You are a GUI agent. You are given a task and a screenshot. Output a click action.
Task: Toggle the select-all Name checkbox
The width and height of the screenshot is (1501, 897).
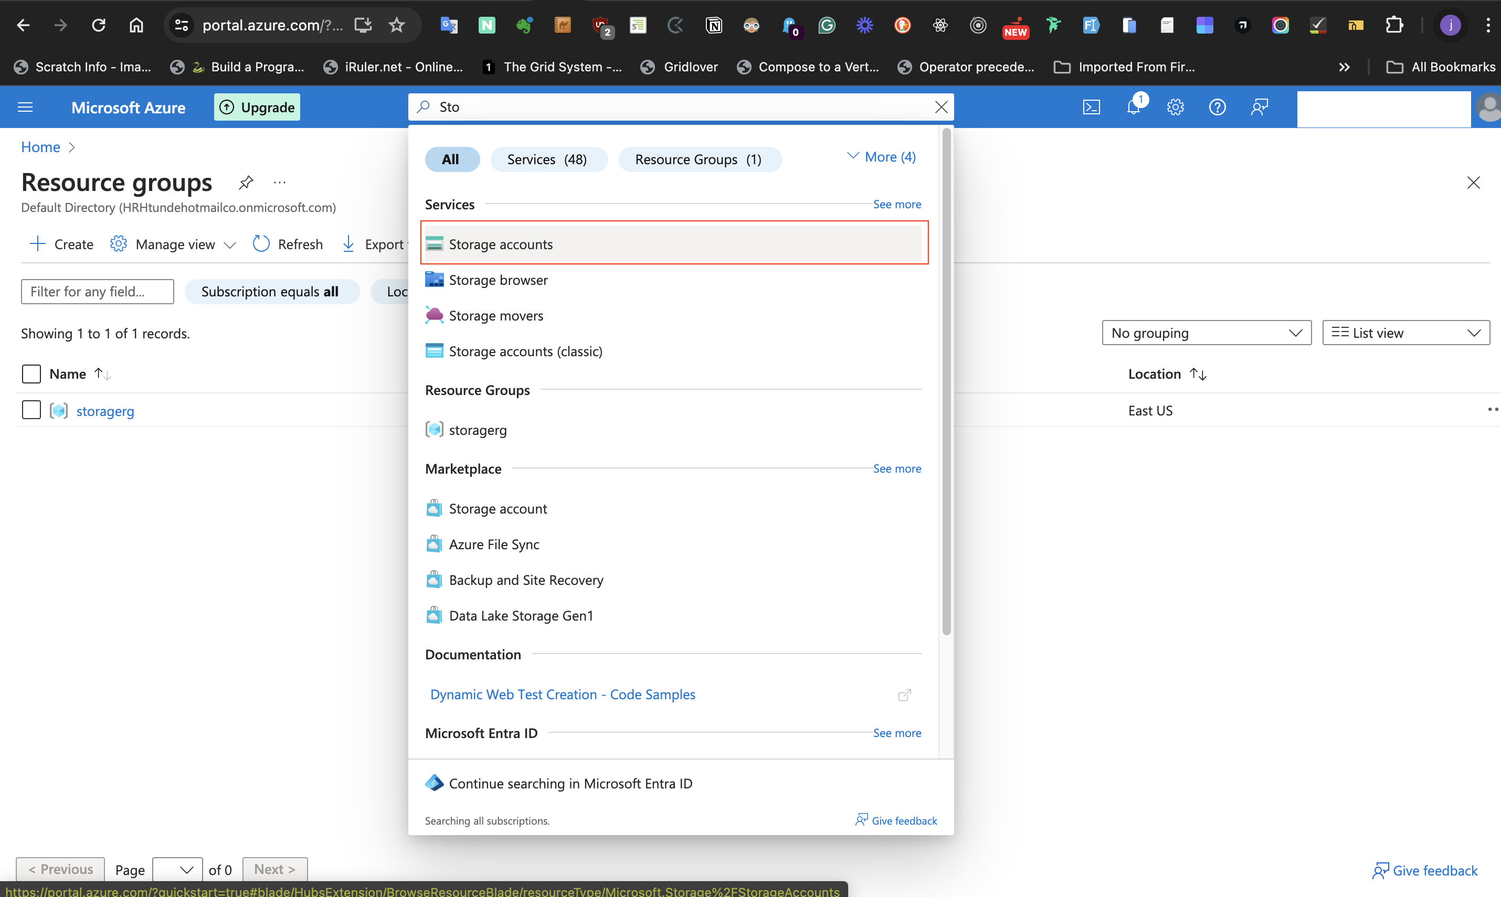[31, 373]
